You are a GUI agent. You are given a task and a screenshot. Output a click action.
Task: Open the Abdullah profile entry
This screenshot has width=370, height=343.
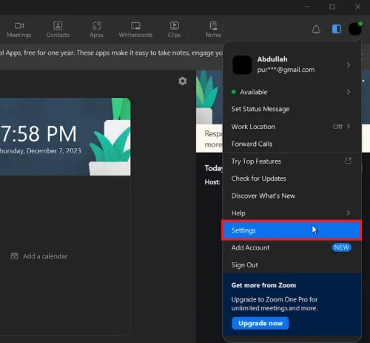click(292, 64)
